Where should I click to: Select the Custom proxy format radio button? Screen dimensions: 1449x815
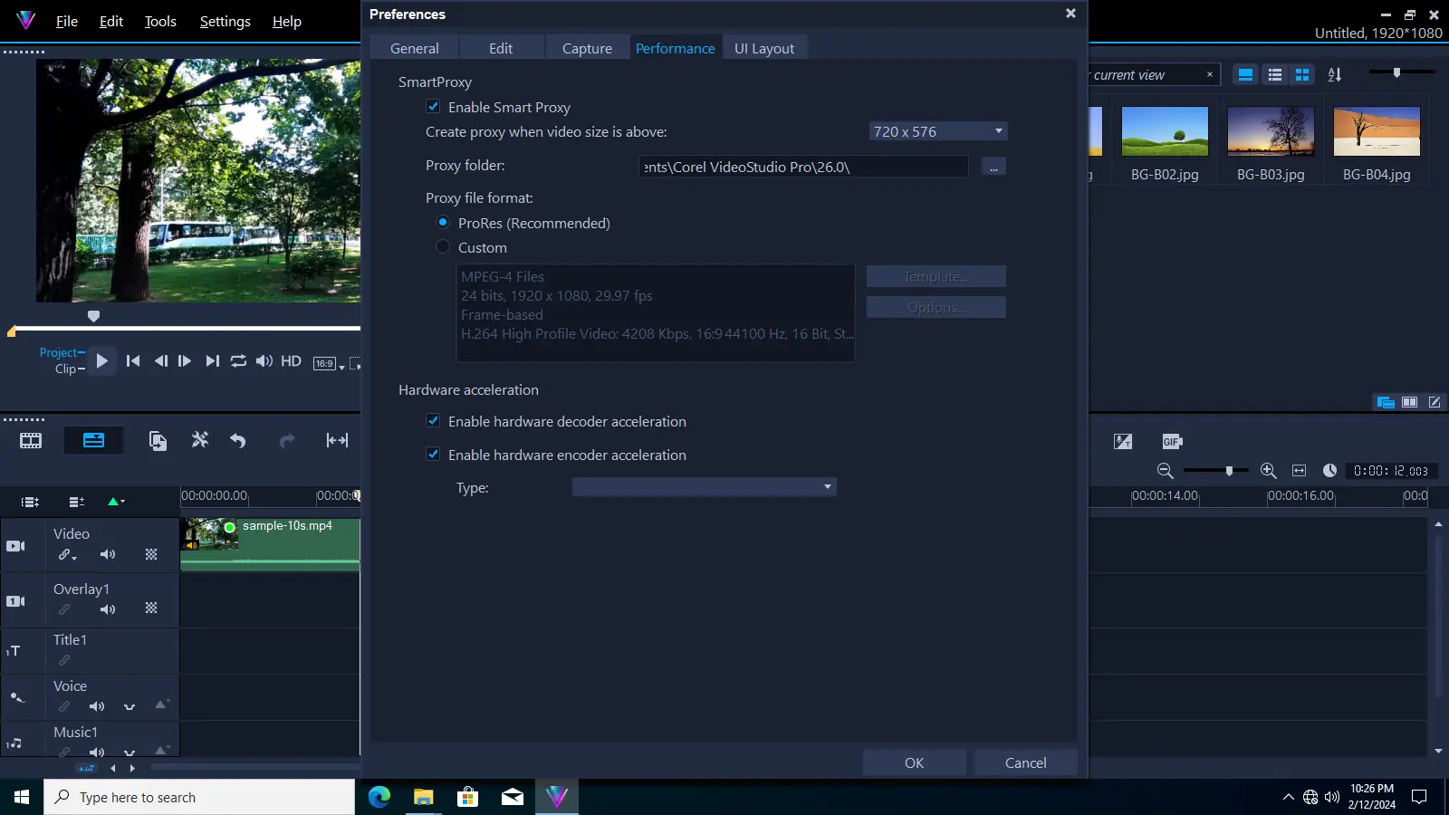click(x=443, y=246)
